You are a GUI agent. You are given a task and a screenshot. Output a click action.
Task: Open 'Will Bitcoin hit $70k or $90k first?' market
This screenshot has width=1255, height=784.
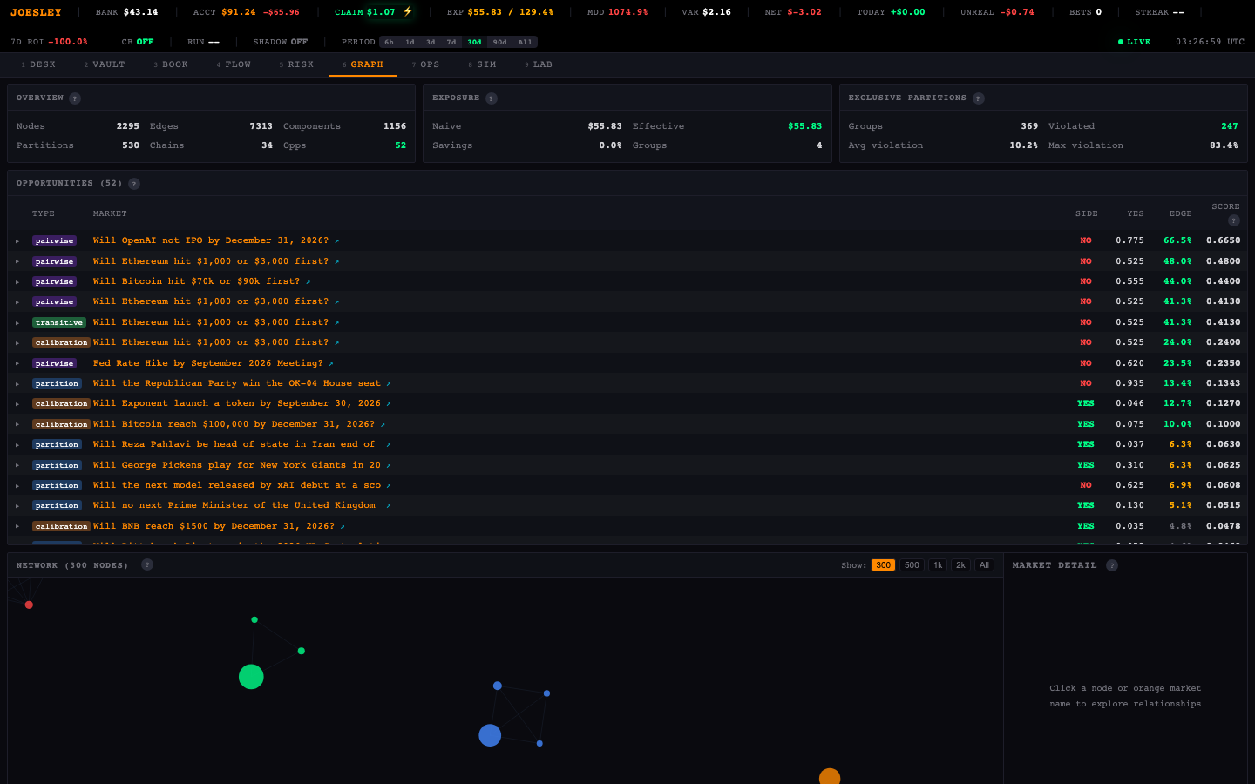196,281
